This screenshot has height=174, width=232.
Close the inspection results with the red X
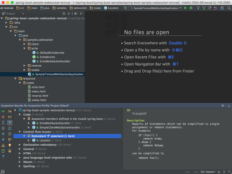click(3, 117)
